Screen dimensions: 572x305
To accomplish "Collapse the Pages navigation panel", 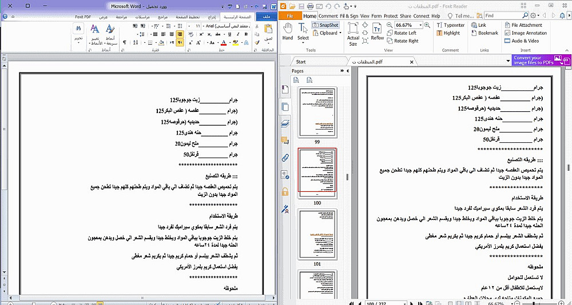I will (347, 71).
